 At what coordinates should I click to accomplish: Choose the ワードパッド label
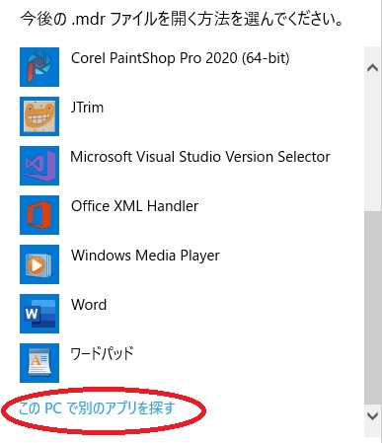102,354
